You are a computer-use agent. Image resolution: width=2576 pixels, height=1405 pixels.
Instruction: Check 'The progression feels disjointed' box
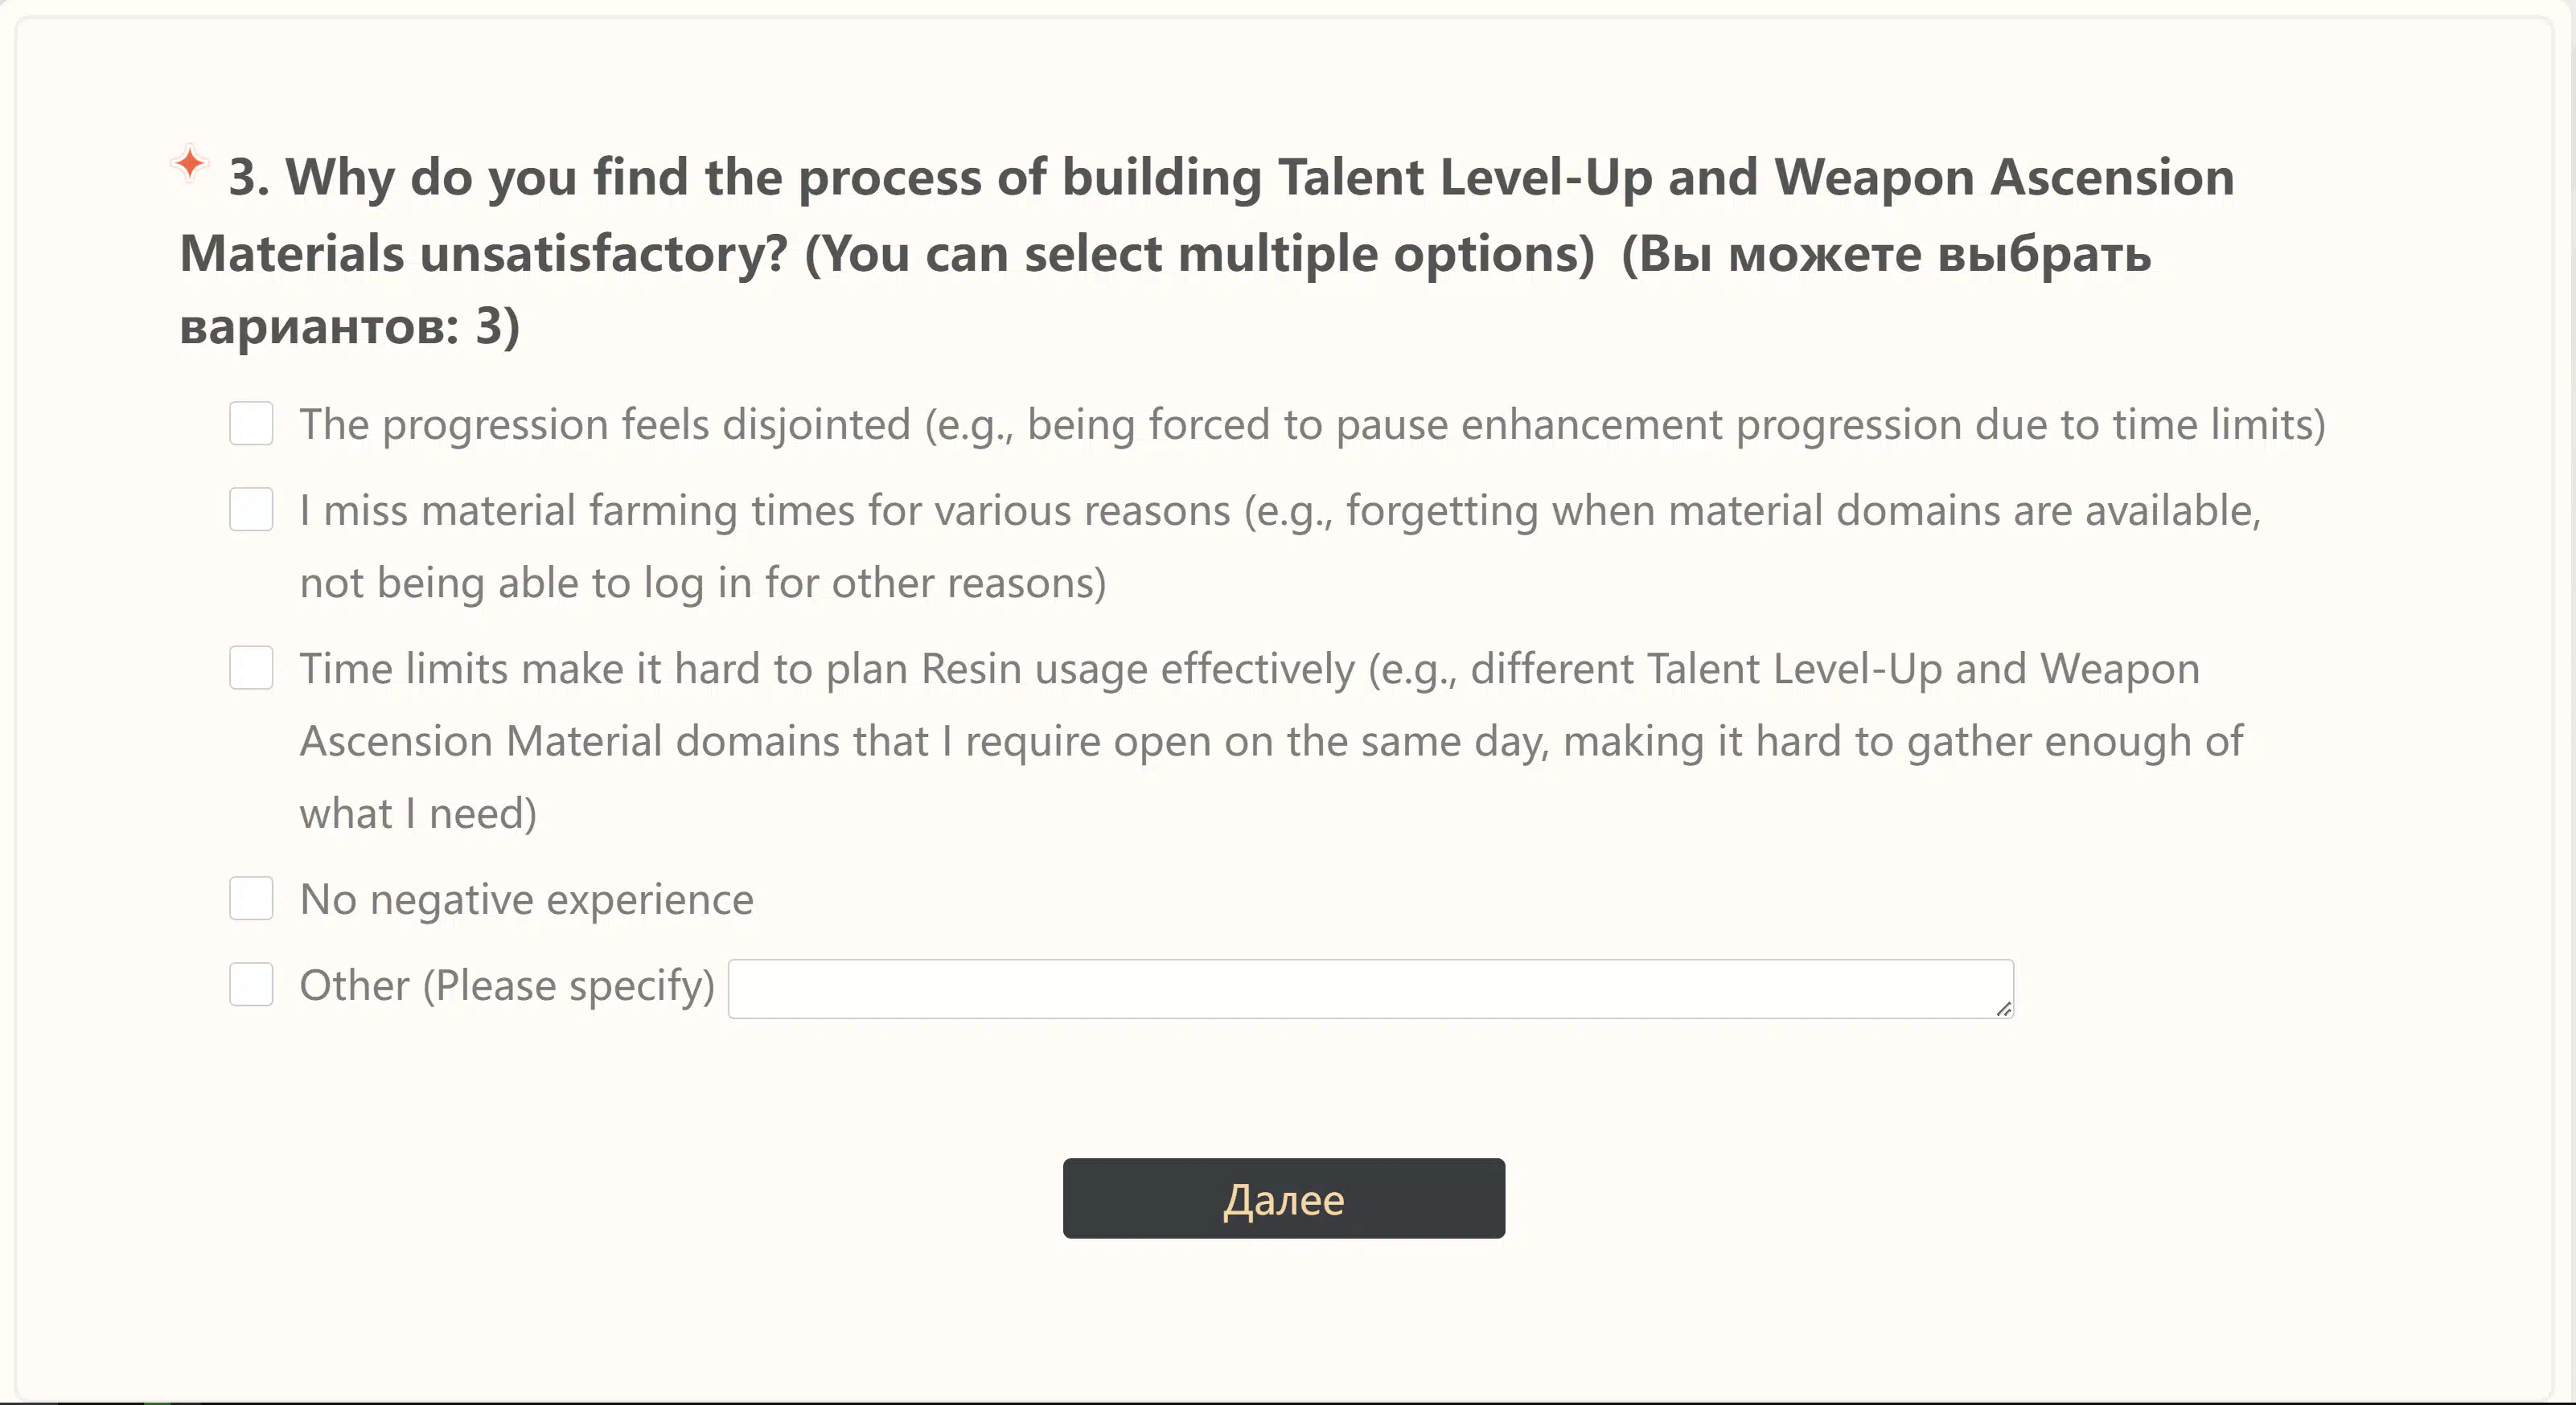pyautogui.click(x=251, y=424)
